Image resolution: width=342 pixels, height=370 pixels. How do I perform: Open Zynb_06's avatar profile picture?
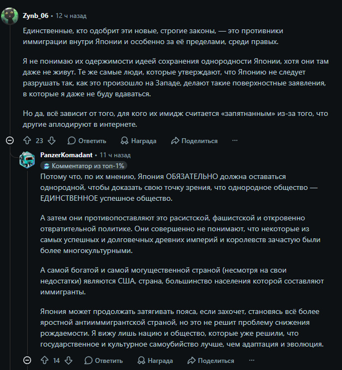(10, 16)
